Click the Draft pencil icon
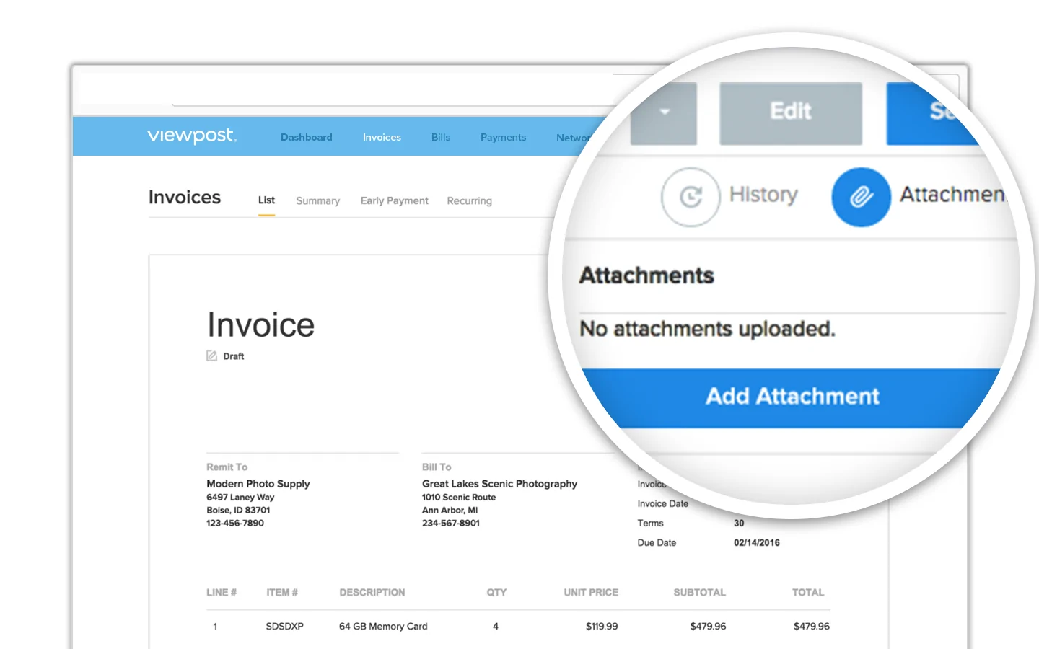Viewport: 1039px width, 649px height. tap(211, 356)
